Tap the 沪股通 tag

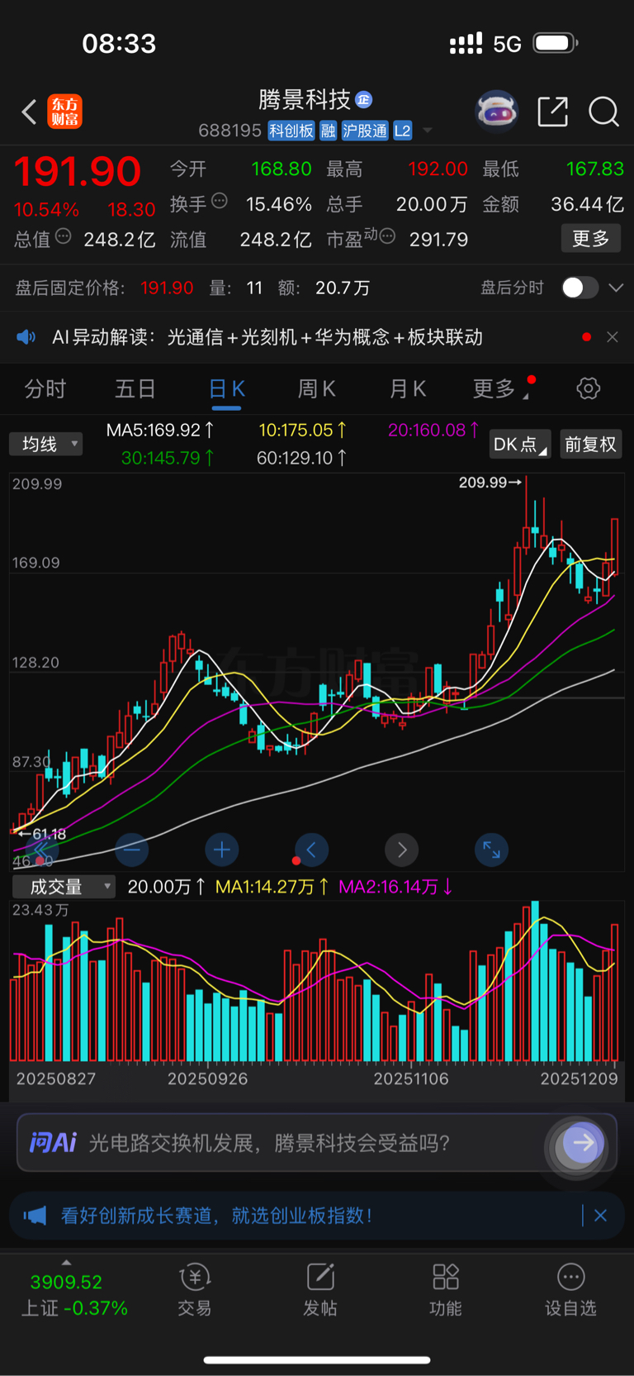pos(365,131)
